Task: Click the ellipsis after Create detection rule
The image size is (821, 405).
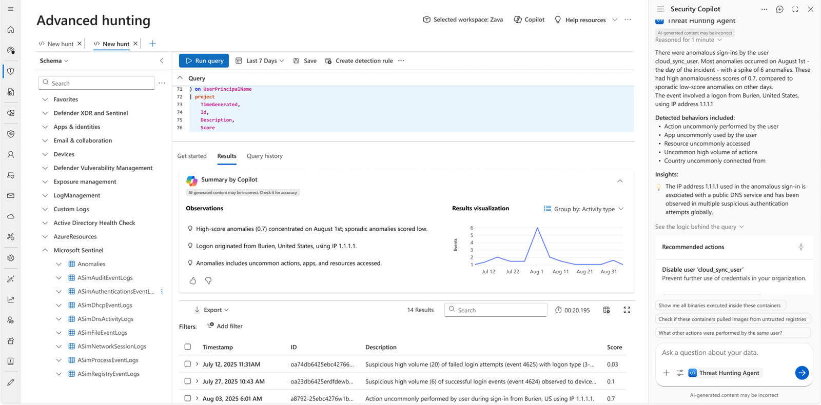Action: [401, 60]
